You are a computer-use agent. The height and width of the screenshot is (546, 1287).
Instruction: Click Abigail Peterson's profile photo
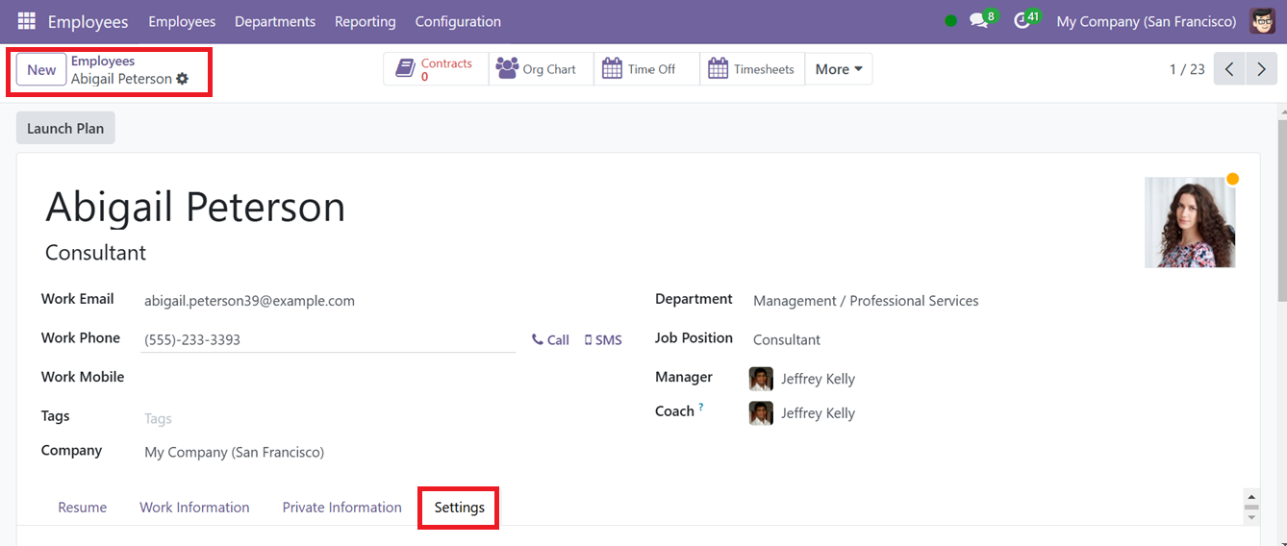[1190, 222]
